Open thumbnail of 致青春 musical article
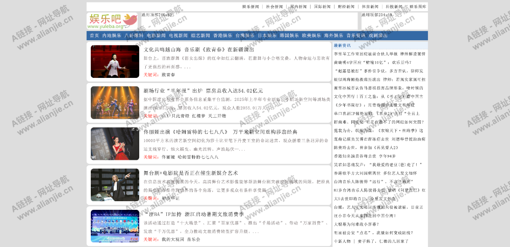This screenshot has width=510, height=247. tap(115, 62)
